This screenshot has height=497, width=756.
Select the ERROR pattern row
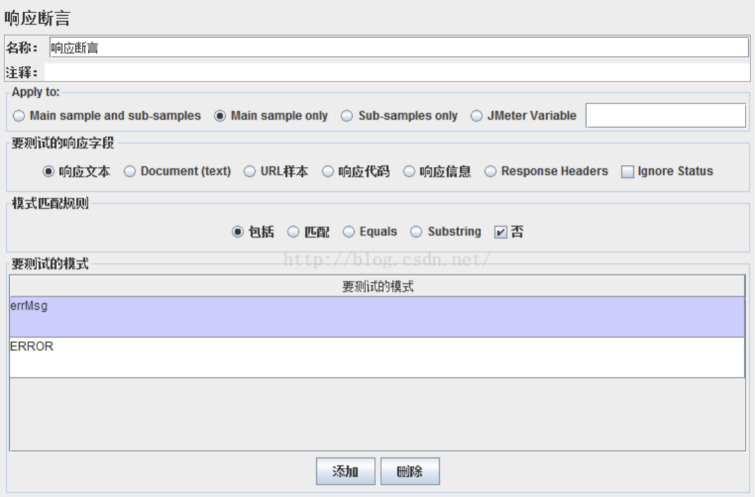pos(377,357)
